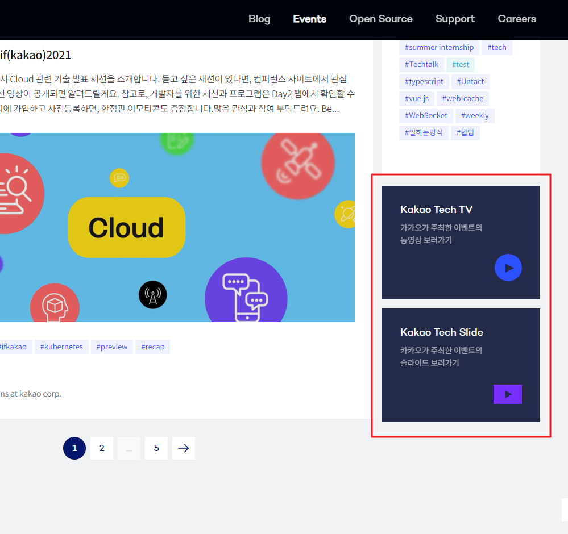Go to Open Source page
Screen dimensions: 568x534
pos(381,19)
